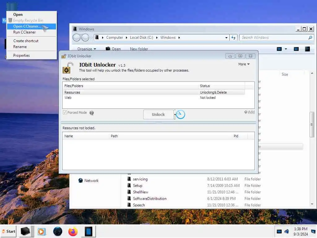The width and height of the screenshot is (317, 238).
Task: Click the Forced Mode help question icon
Action: (92, 113)
